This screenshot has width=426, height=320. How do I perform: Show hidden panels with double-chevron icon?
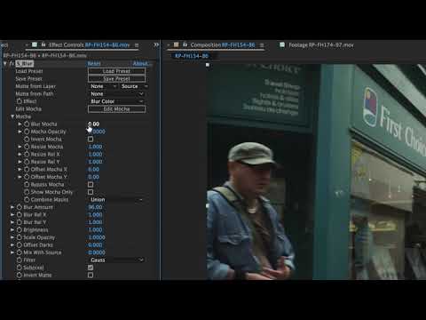(156, 45)
